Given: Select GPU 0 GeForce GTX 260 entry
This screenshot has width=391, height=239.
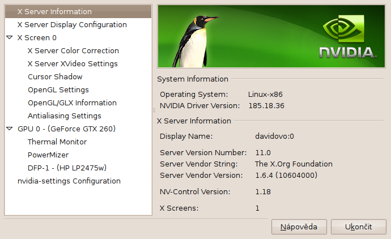Looking at the screenshot, I should [x=66, y=129].
